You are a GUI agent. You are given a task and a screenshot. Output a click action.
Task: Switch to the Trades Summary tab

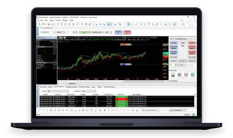(x=109, y=87)
